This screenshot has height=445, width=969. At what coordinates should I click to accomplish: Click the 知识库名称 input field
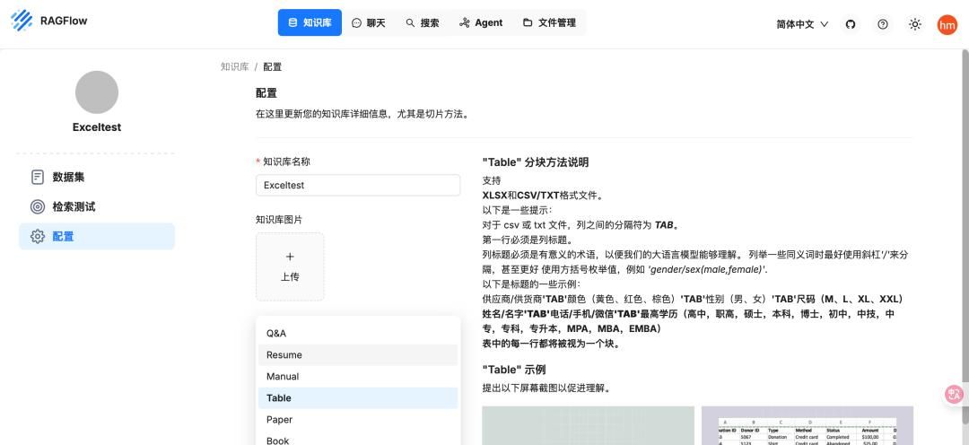click(358, 186)
